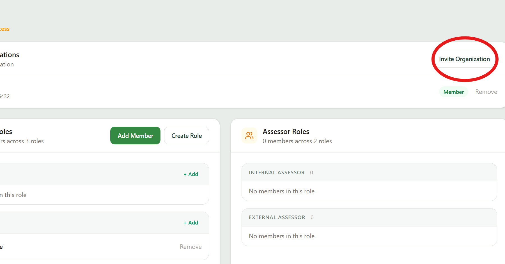Click Remove next to Member badge

point(486,92)
